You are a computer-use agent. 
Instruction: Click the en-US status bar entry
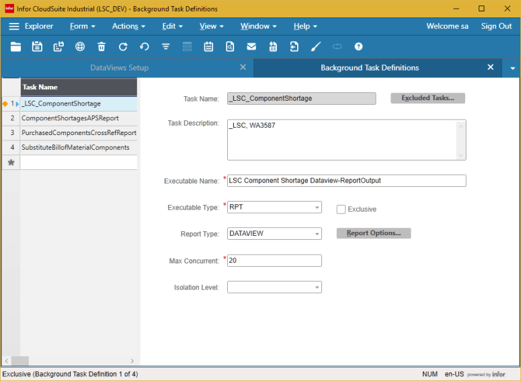454,374
